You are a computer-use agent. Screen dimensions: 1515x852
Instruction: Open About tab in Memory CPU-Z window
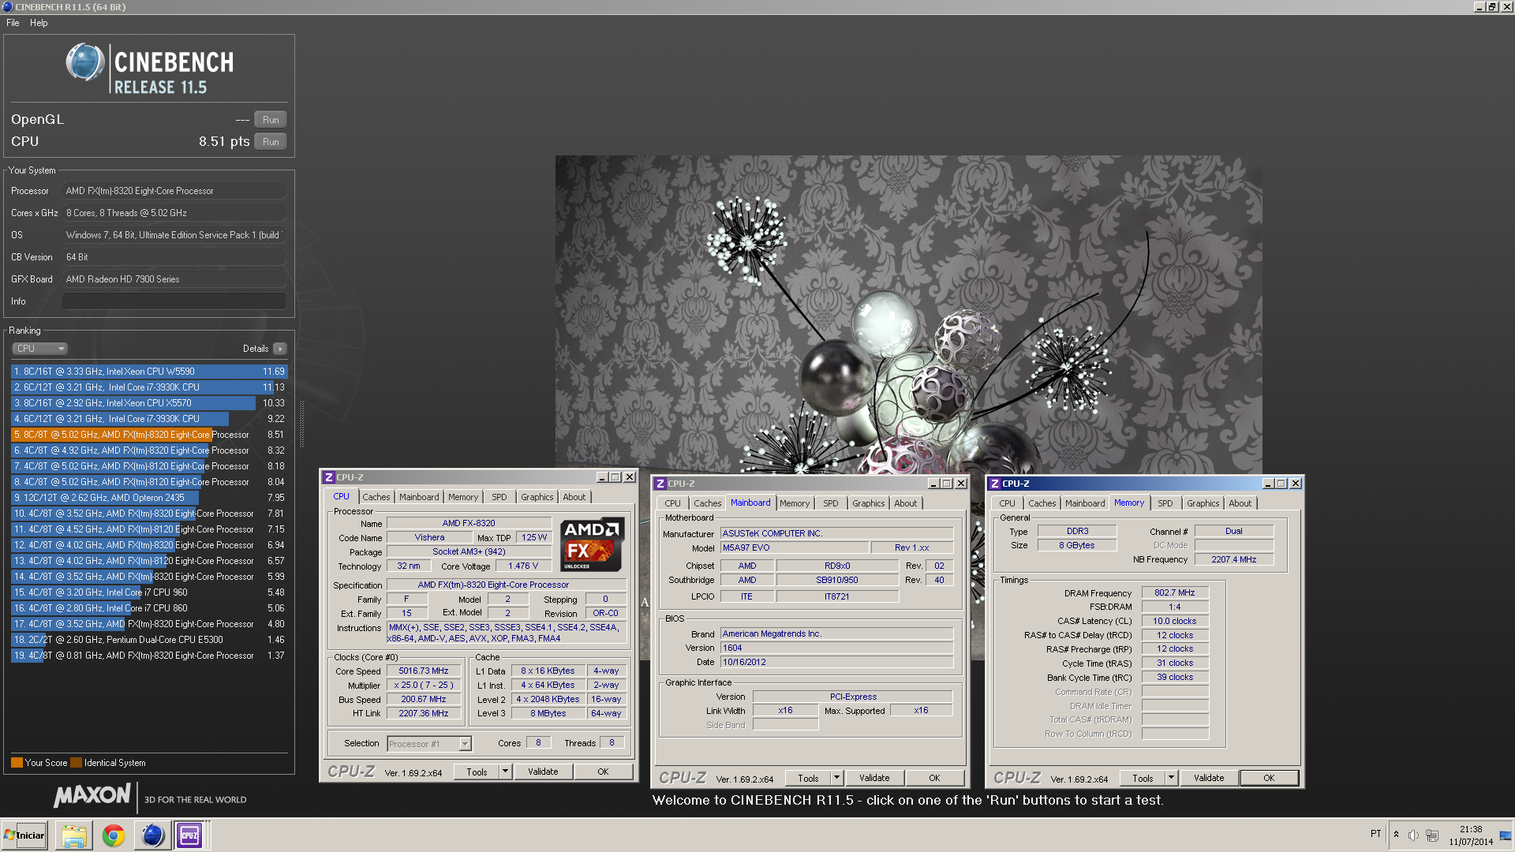pos(1240,503)
